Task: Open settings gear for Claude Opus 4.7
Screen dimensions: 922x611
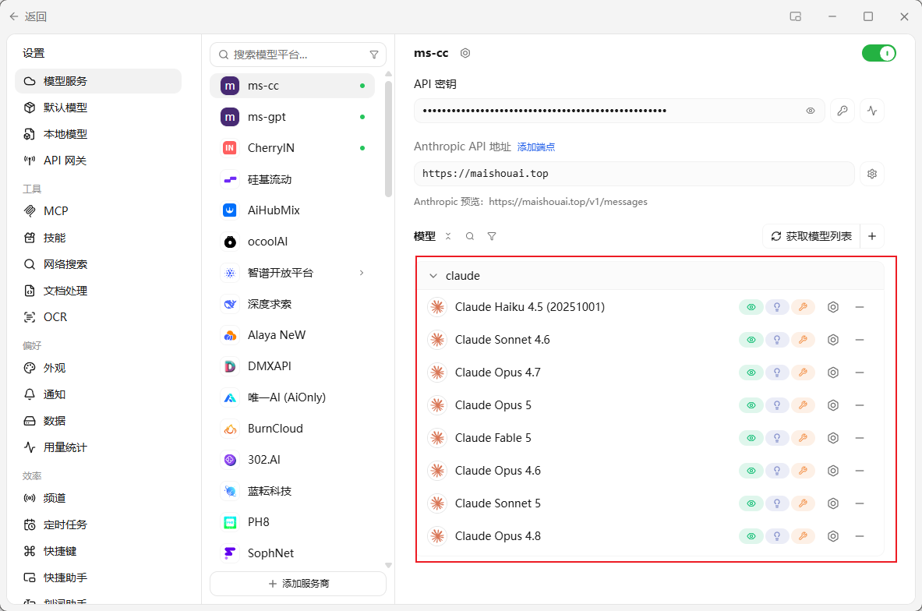Action: pyautogui.click(x=833, y=373)
